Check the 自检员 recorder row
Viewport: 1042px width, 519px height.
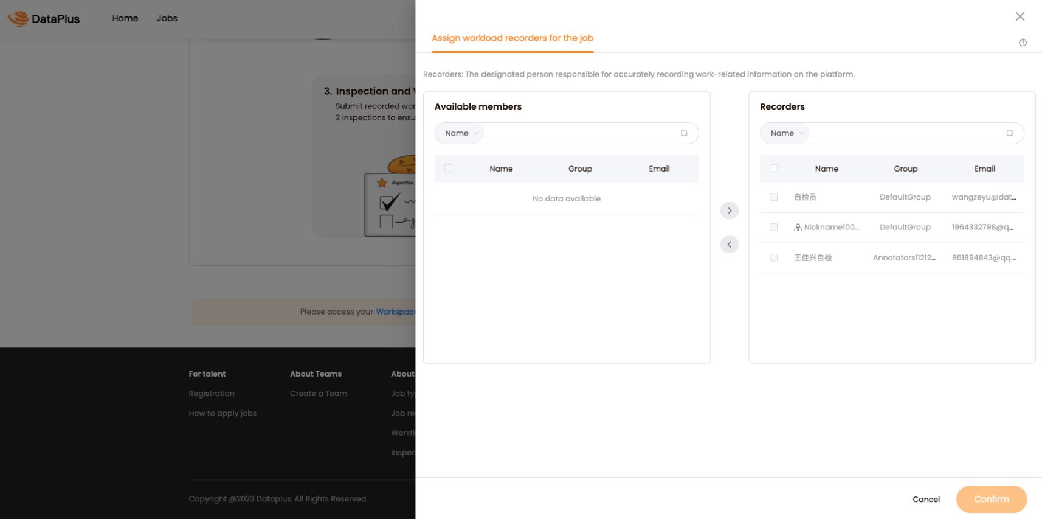pos(773,197)
